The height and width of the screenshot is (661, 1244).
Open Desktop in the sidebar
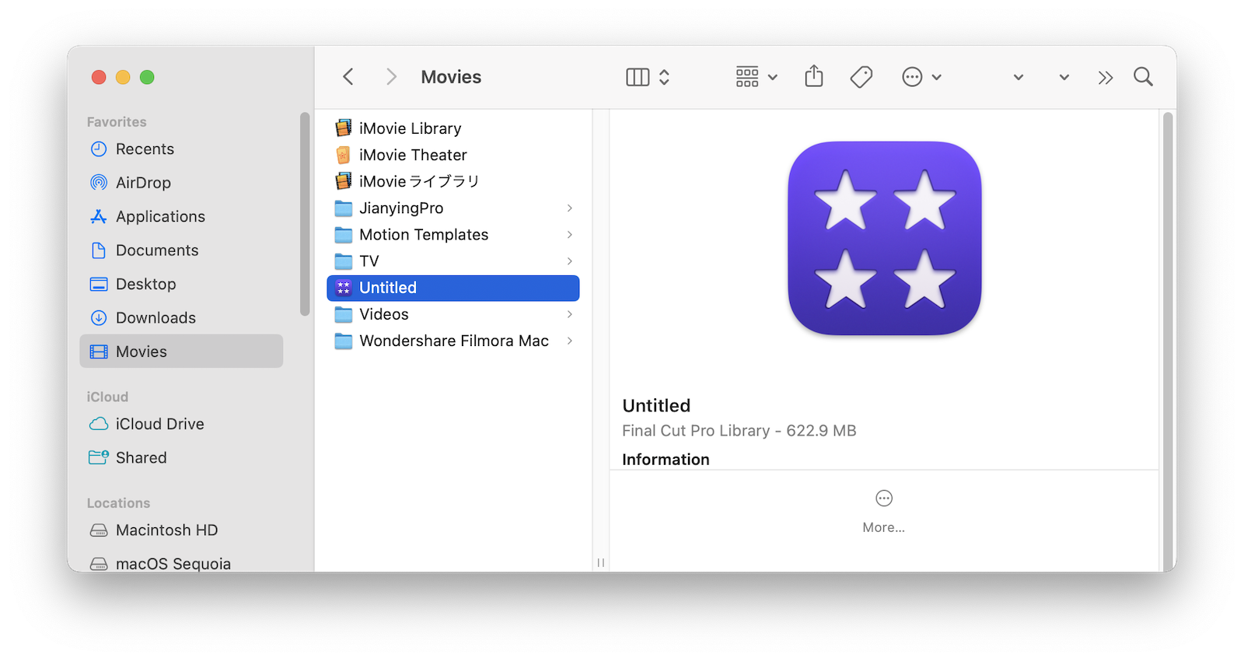tap(181, 284)
